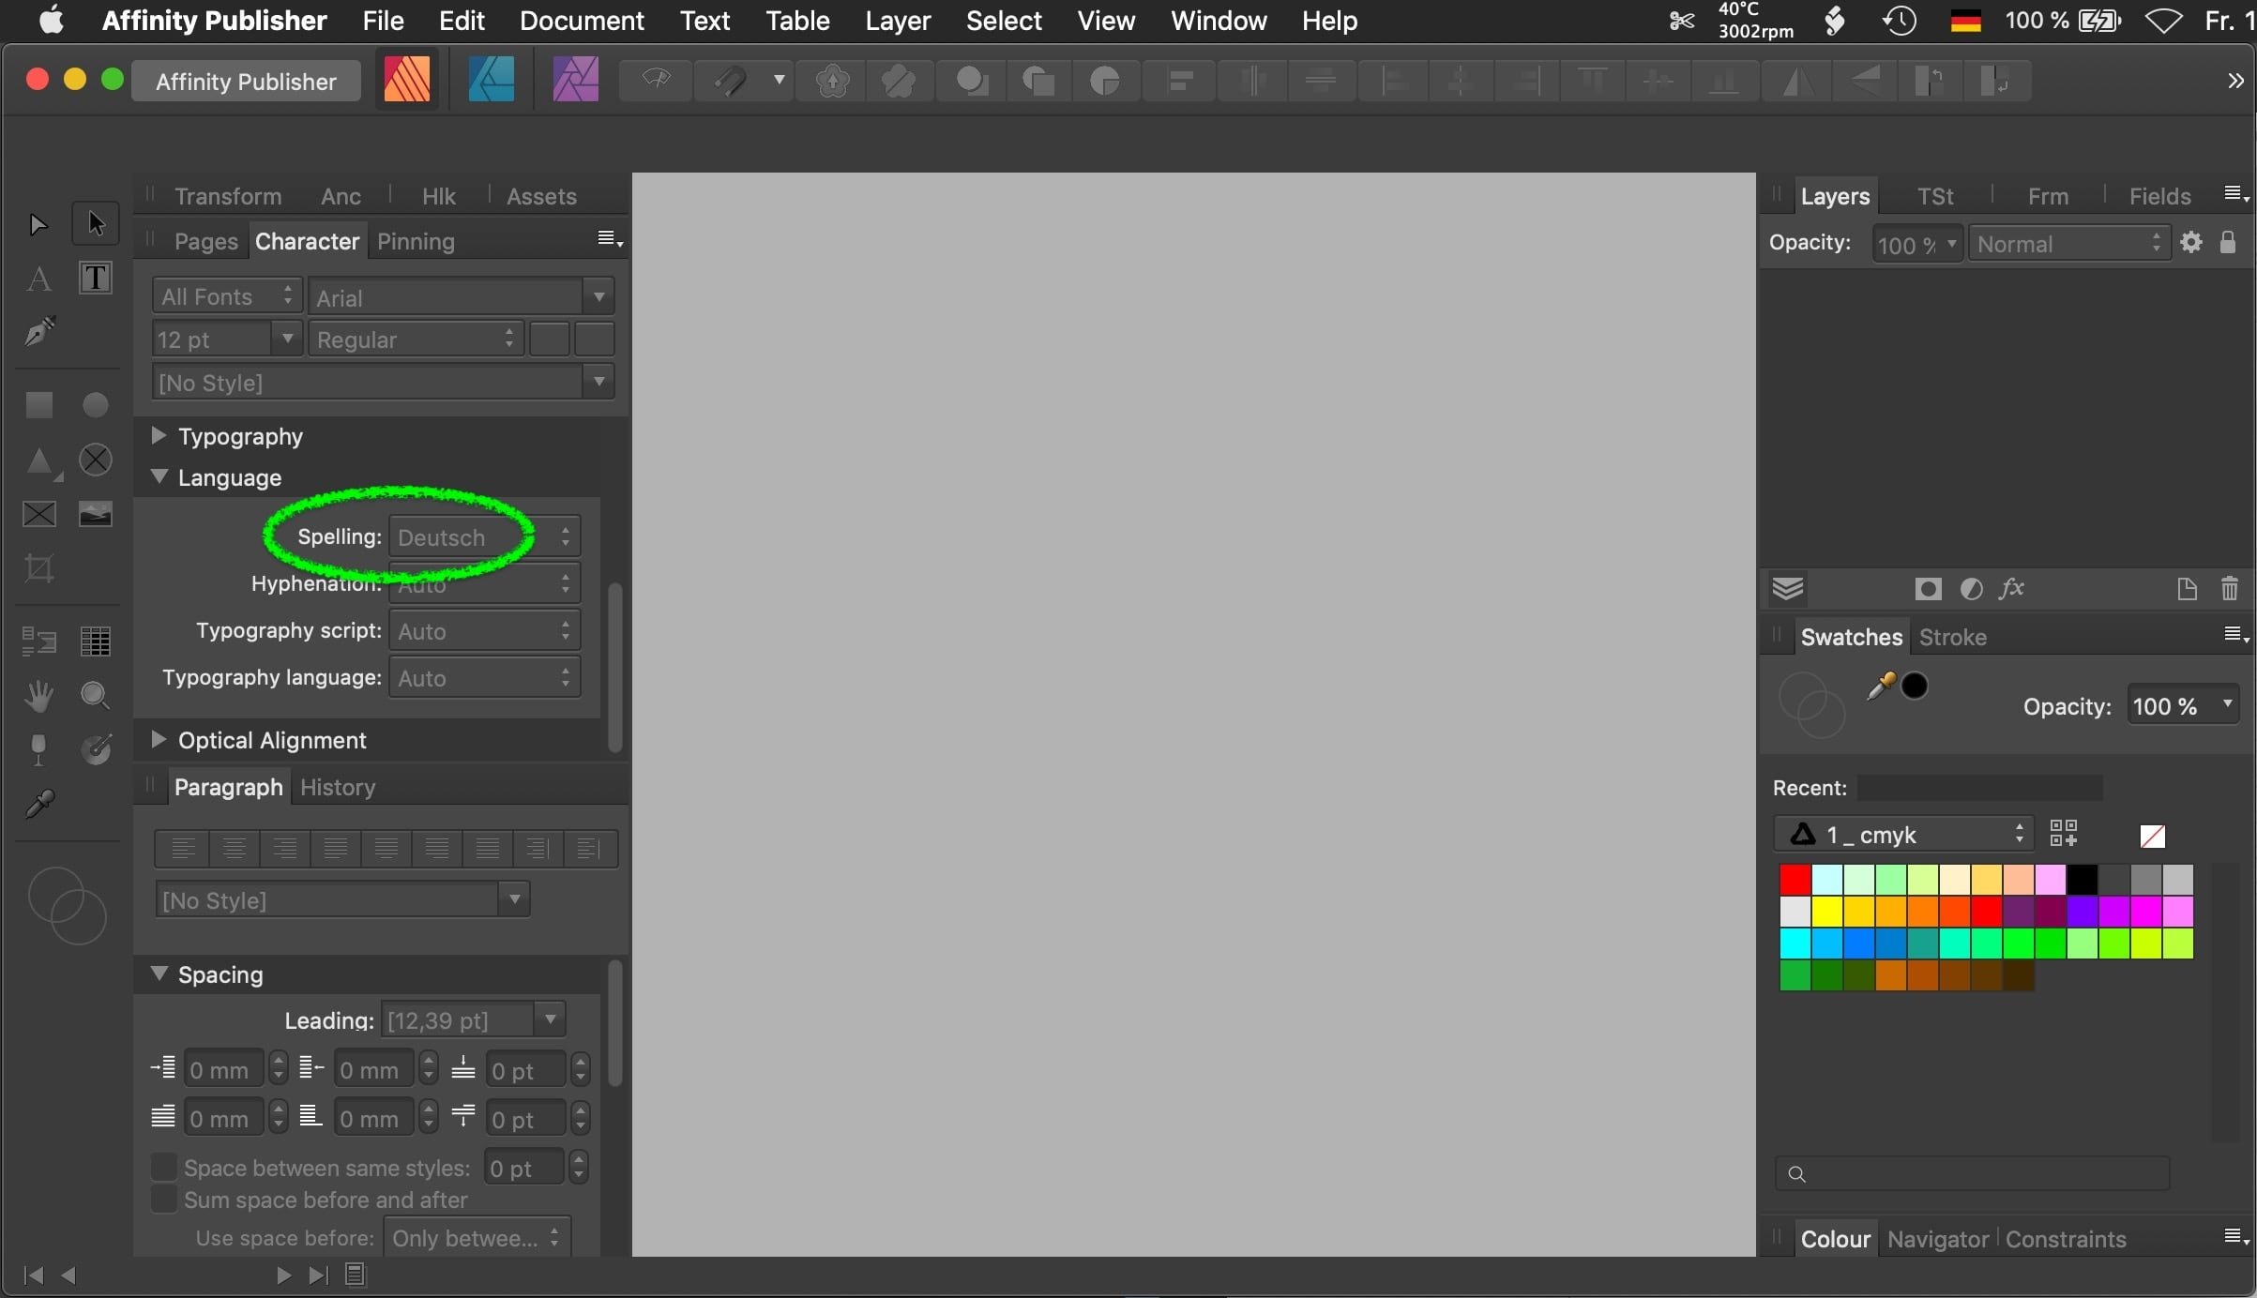Image resolution: width=2257 pixels, height=1298 pixels.
Task: Switch to the Pages tab
Action: coord(205,241)
